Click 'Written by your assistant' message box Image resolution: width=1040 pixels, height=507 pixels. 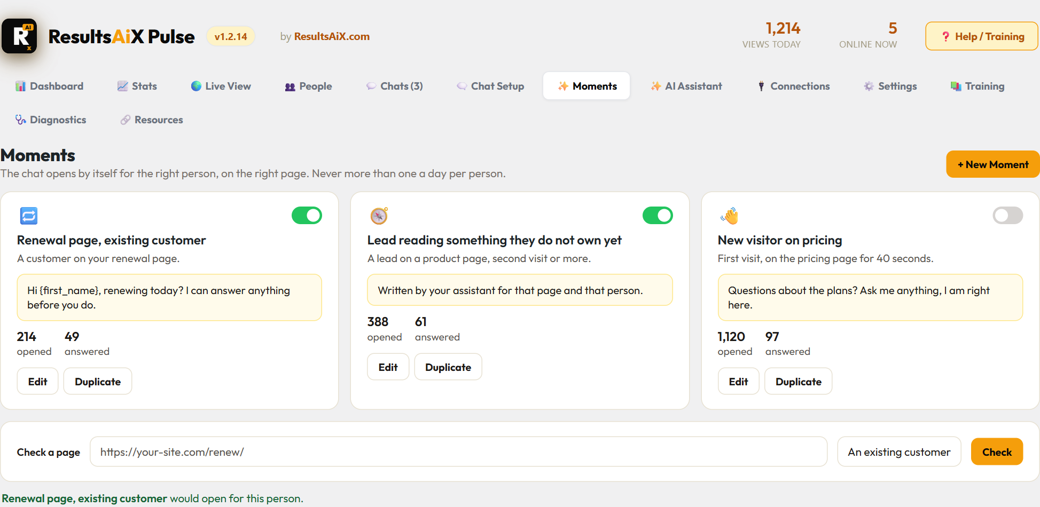[x=520, y=290]
